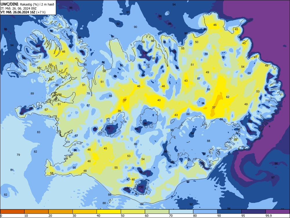Select the map humidity value '98'
Viewport: 290px width, 218px height.
click(x=81, y=51)
